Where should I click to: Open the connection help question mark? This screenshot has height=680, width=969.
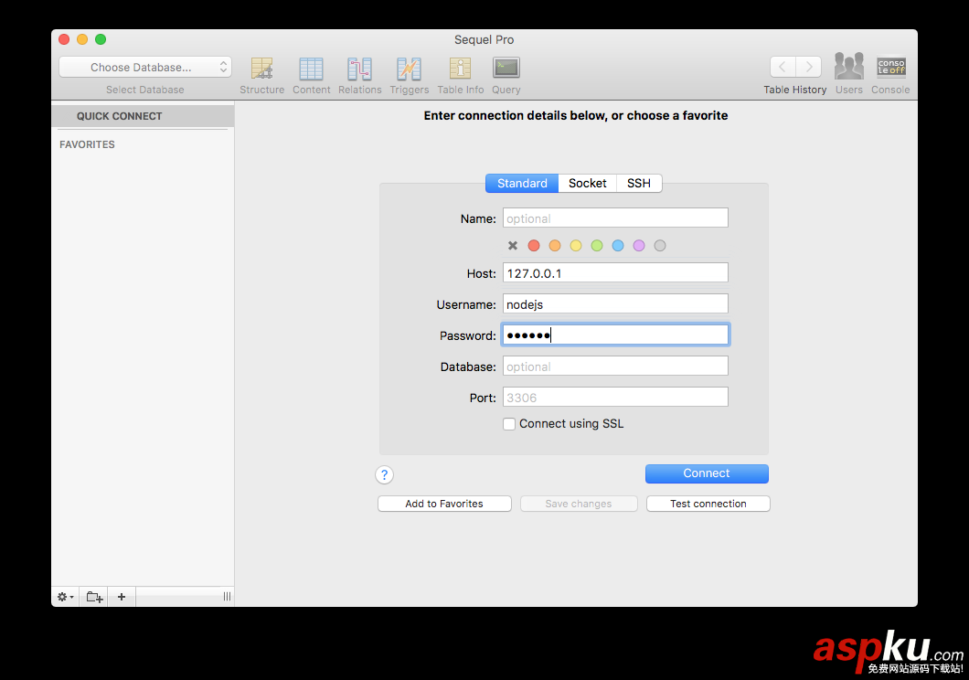coord(384,474)
